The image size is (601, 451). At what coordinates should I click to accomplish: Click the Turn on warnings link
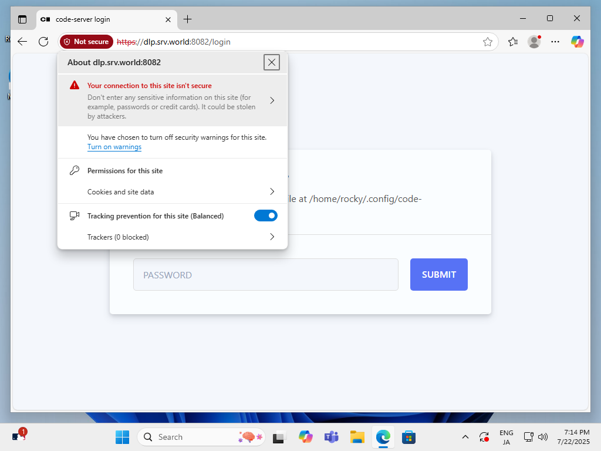pyautogui.click(x=114, y=147)
